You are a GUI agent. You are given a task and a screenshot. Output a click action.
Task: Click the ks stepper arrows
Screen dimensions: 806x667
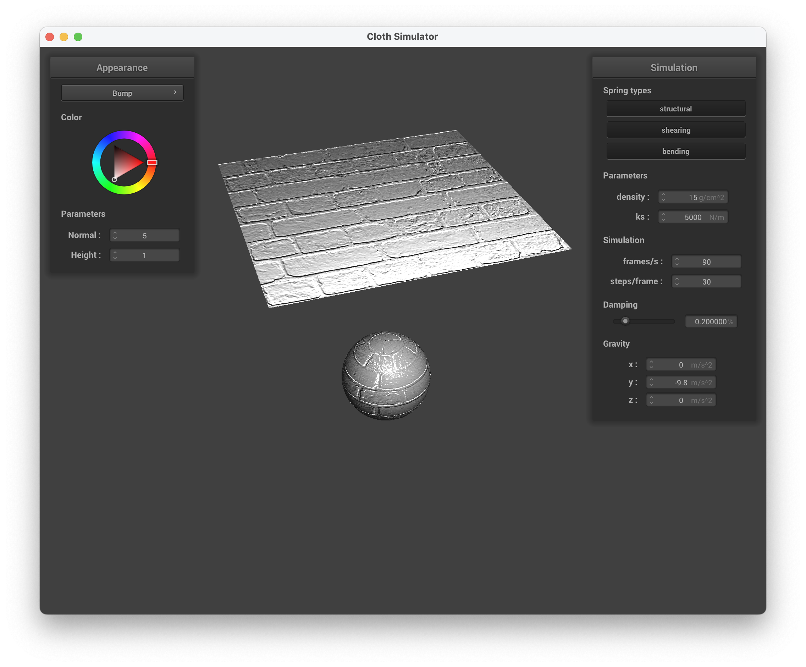pos(663,217)
